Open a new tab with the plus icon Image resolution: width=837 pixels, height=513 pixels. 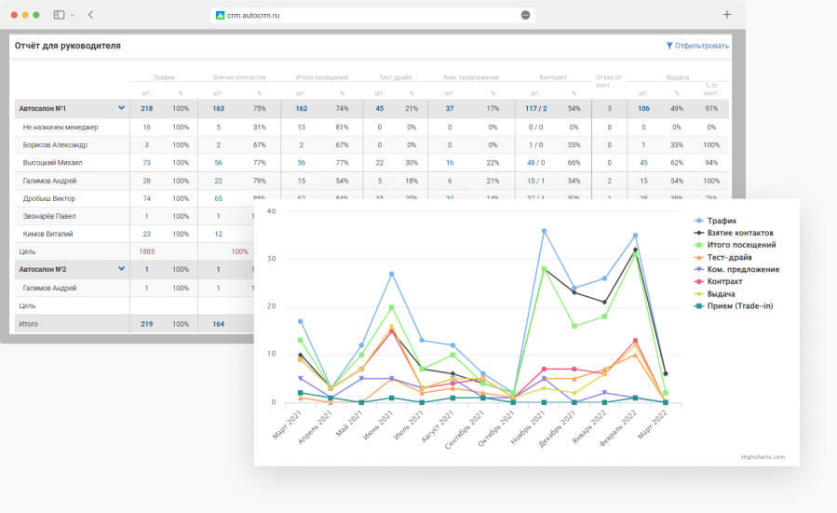click(727, 15)
